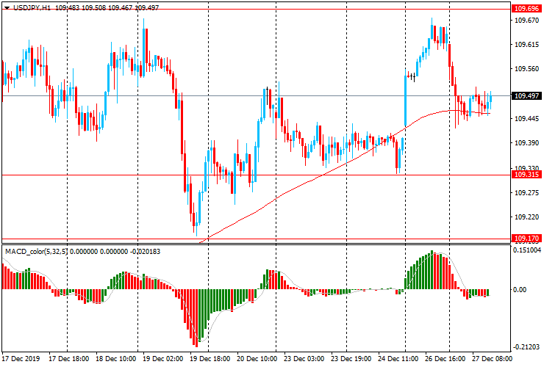Click the 109.220 price axis value
The width and height of the screenshot is (544, 367).
click(525, 217)
